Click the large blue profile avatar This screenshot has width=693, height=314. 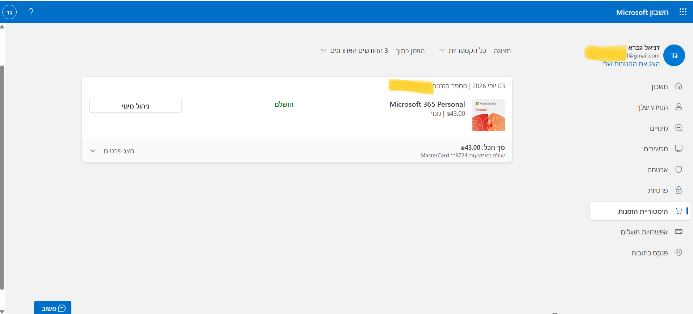pos(674,55)
